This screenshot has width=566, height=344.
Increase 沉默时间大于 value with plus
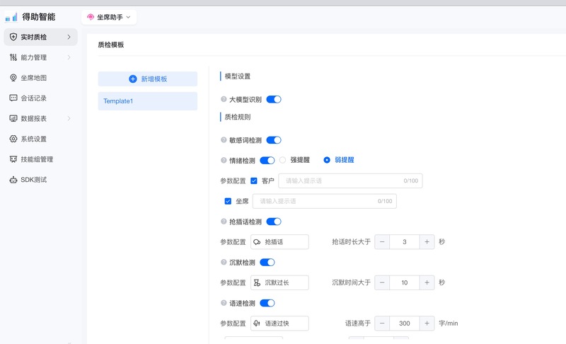point(427,282)
